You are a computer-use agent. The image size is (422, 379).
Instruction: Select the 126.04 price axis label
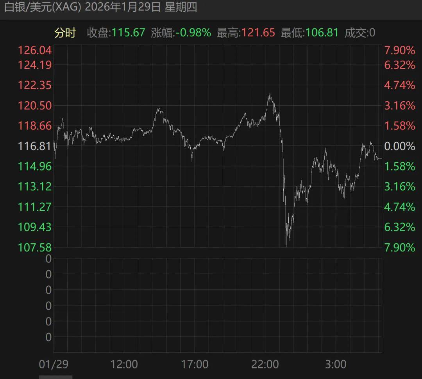[x=34, y=50]
